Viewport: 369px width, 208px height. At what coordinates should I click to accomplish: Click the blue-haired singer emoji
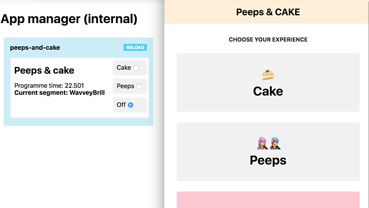tap(274, 143)
